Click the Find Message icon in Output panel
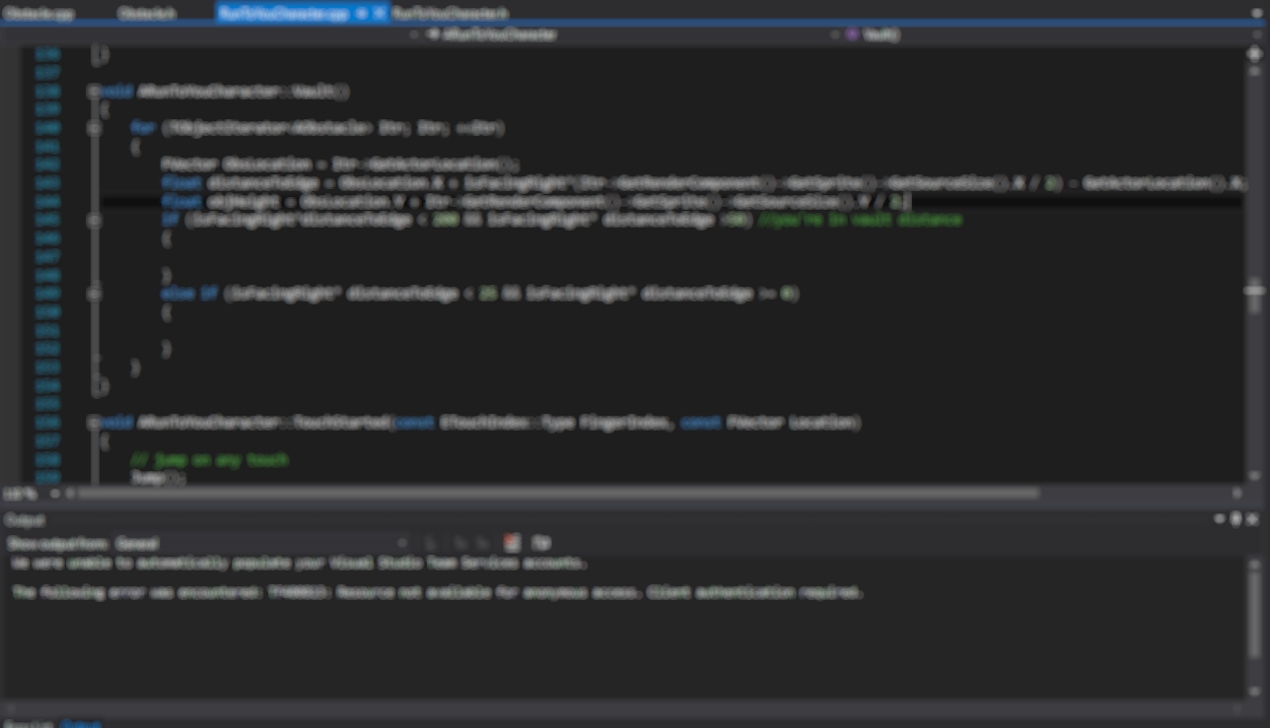Screen dimensions: 1270x728 (429, 542)
